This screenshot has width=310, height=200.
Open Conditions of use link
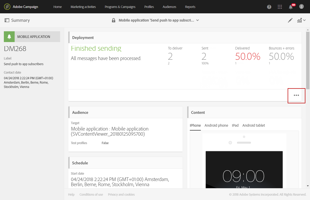tap(91, 195)
